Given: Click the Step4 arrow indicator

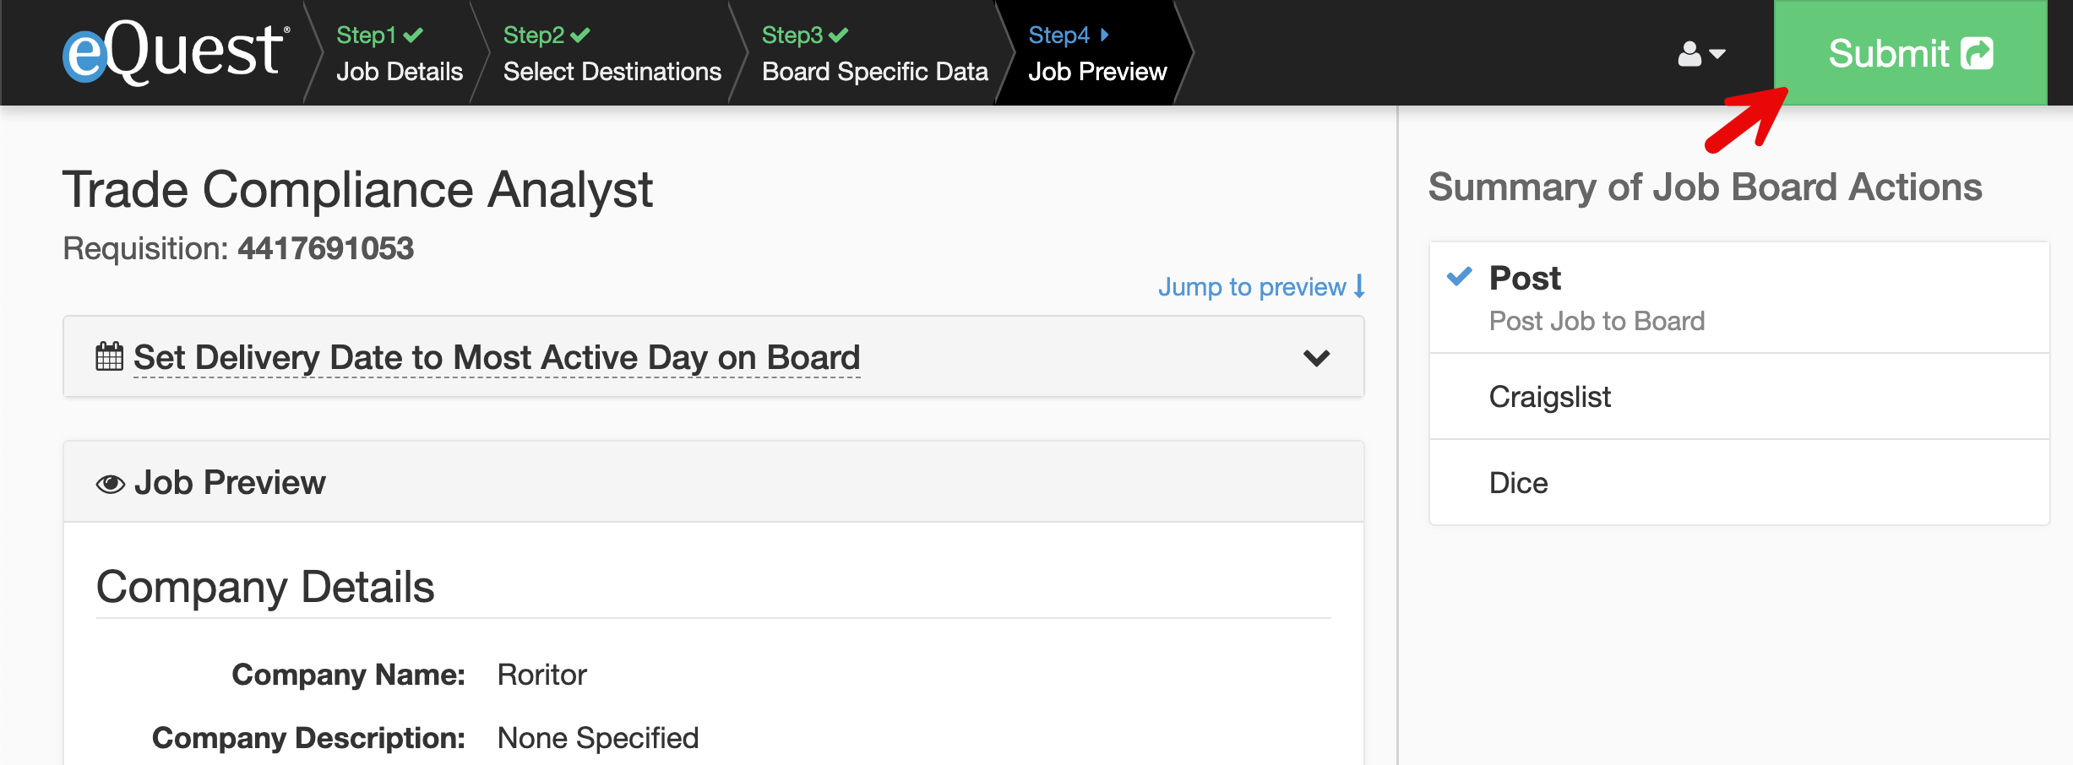Looking at the screenshot, I should (1103, 35).
